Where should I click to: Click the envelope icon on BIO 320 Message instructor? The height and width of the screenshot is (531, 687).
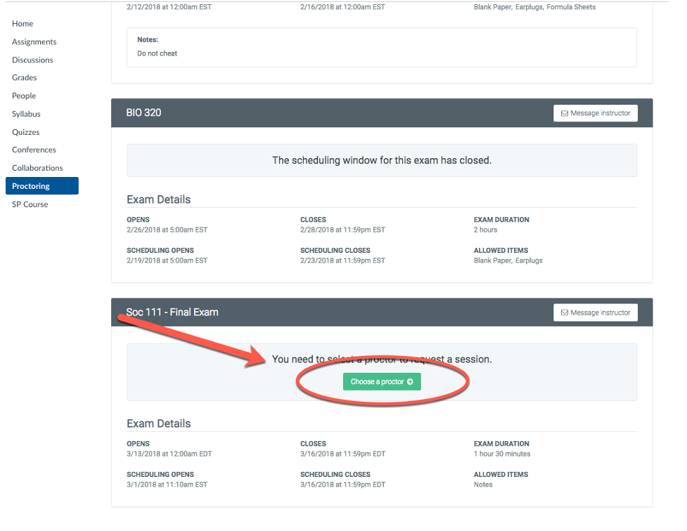(x=565, y=113)
